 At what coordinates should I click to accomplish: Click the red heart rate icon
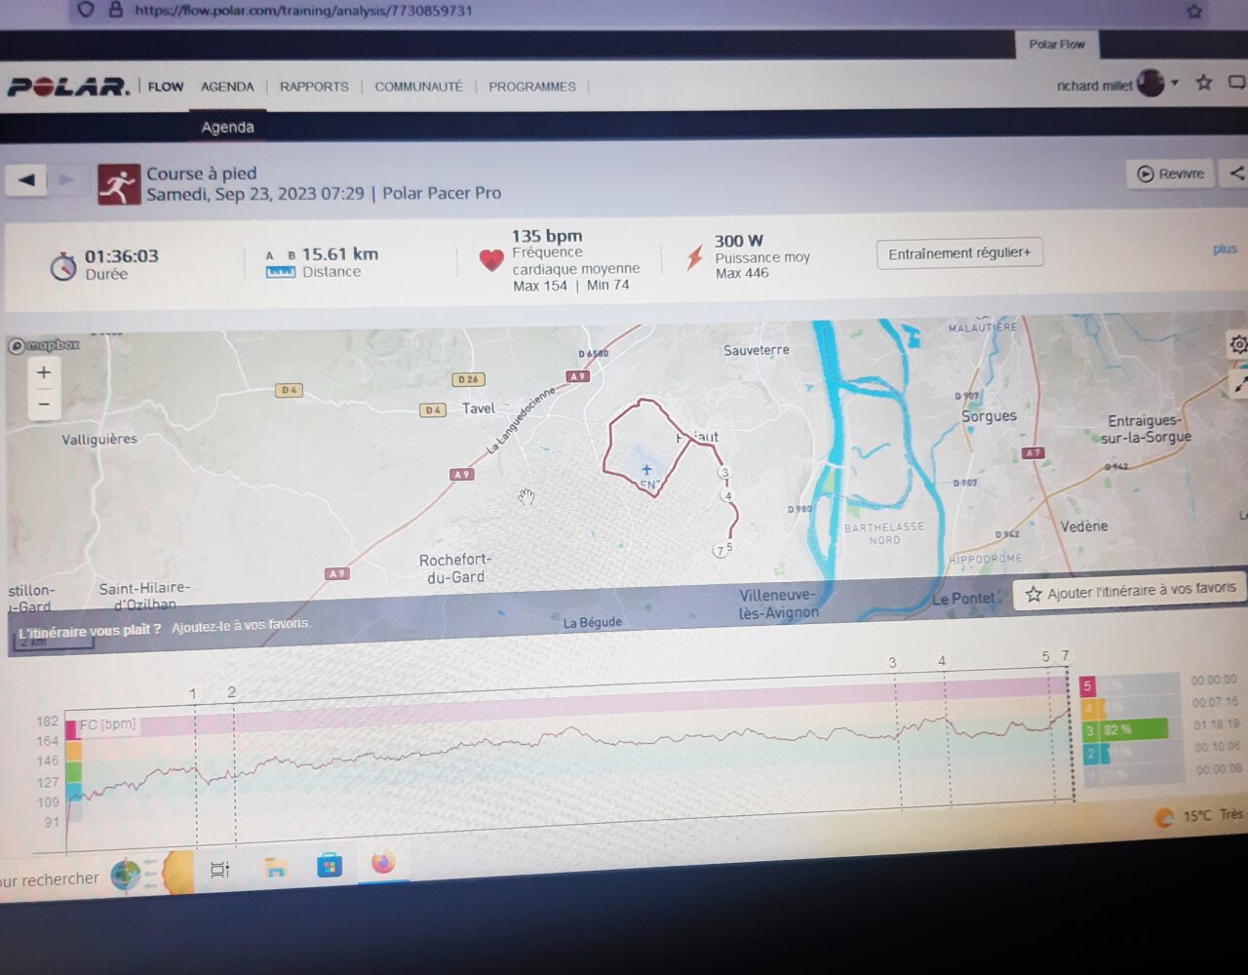click(x=490, y=260)
